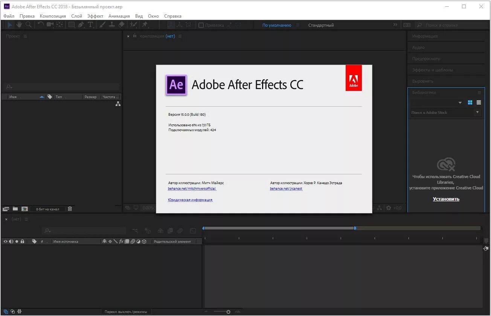Screen dimensions: 491x316
Task: Click the label tag column in timeline header
Action: point(34,241)
